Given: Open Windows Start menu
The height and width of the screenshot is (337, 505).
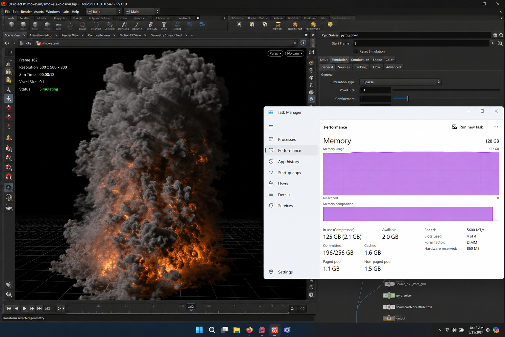Looking at the screenshot, I should coord(199,330).
